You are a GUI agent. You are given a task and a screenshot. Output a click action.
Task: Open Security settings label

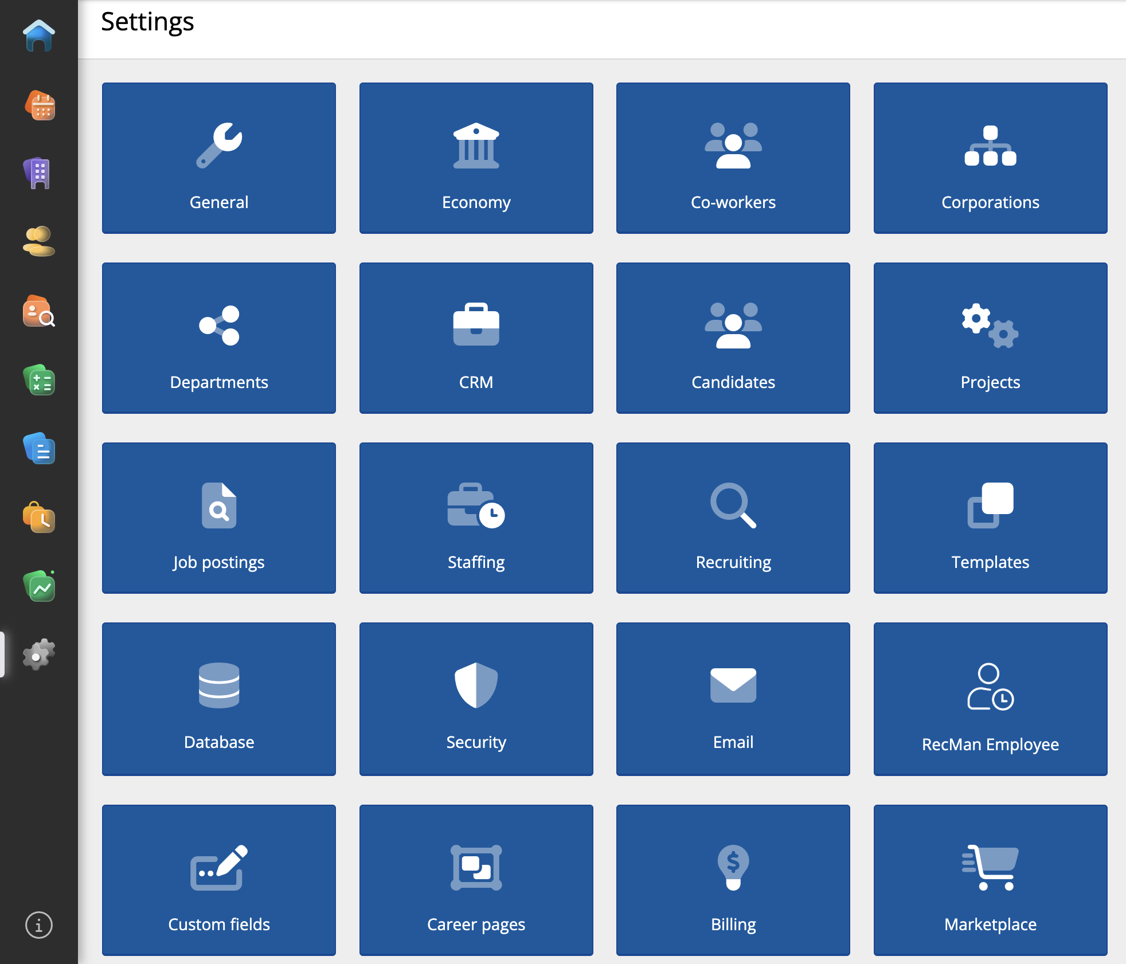click(x=476, y=742)
